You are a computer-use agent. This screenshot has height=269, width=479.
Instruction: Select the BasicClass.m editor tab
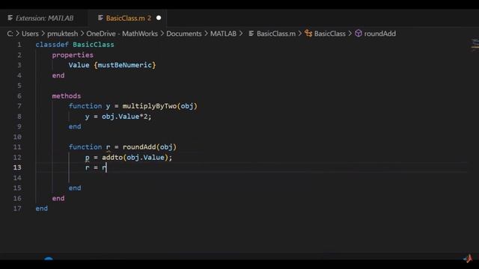[x=128, y=18]
